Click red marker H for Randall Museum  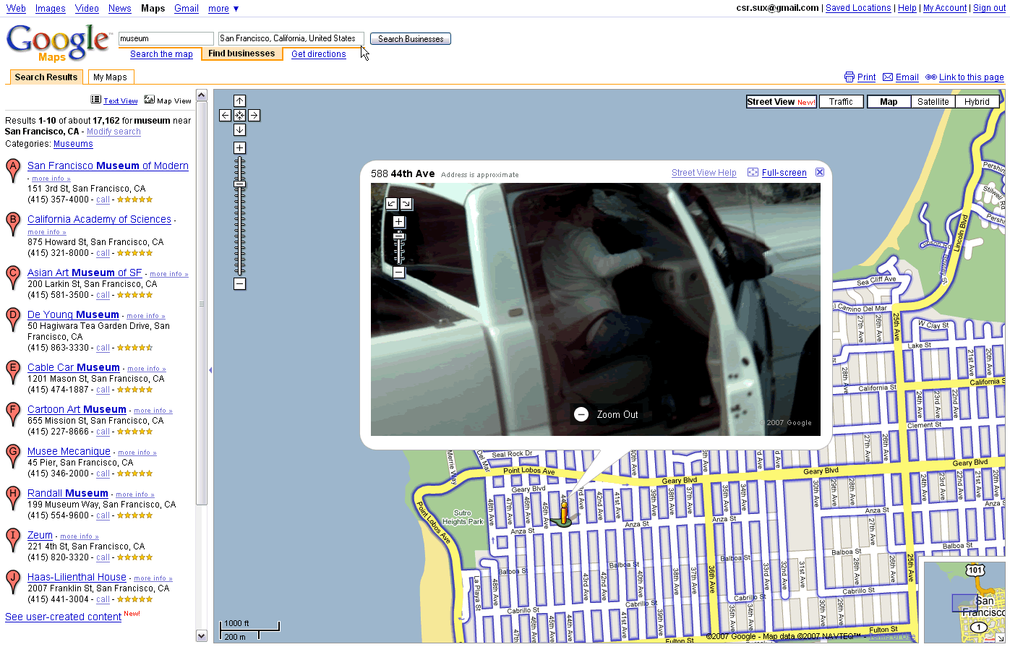[x=12, y=499]
